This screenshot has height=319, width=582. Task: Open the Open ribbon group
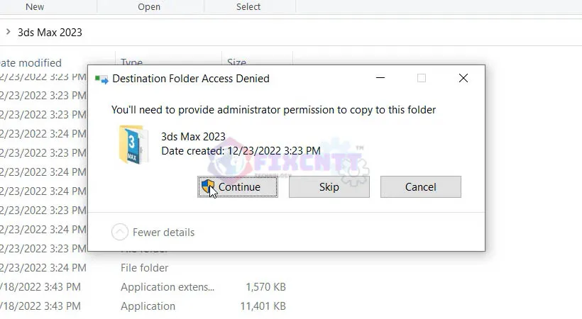coord(149,6)
